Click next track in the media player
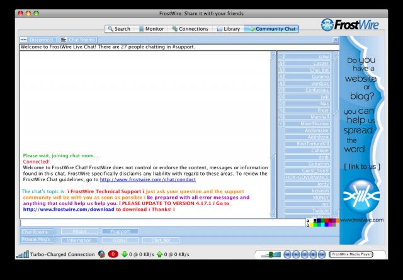 (x=322, y=254)
